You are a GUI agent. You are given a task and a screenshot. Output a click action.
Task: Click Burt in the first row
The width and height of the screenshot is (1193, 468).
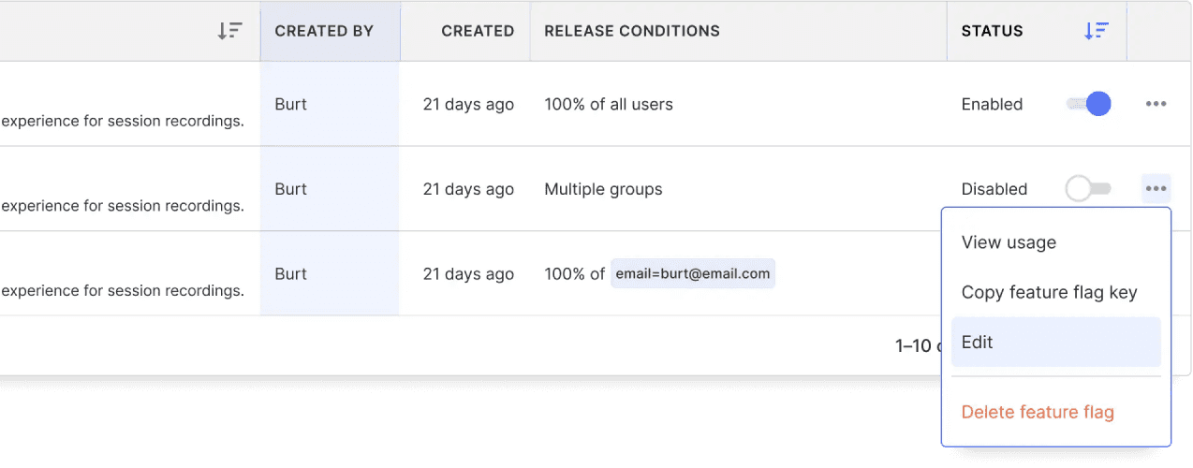pyautogui.click(x=290, y=104)
